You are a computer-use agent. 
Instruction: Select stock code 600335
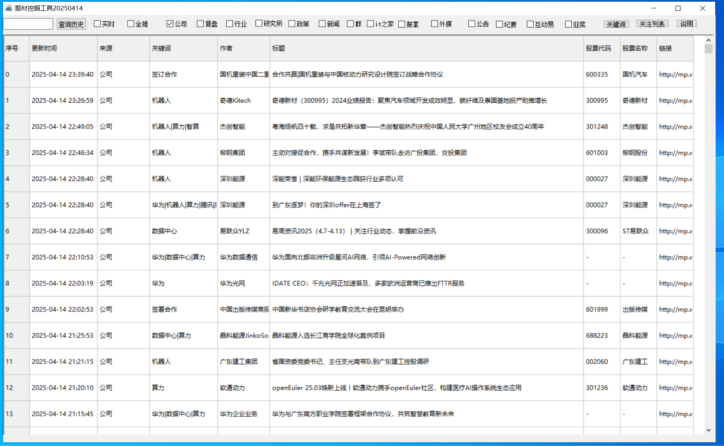pos(597,74)
